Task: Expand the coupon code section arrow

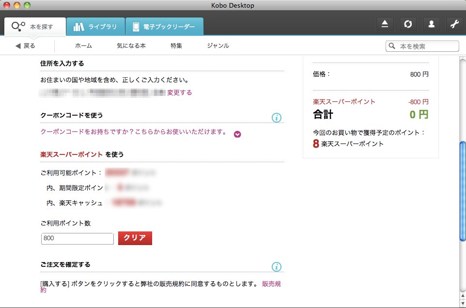Action: [x=237, y=134]
